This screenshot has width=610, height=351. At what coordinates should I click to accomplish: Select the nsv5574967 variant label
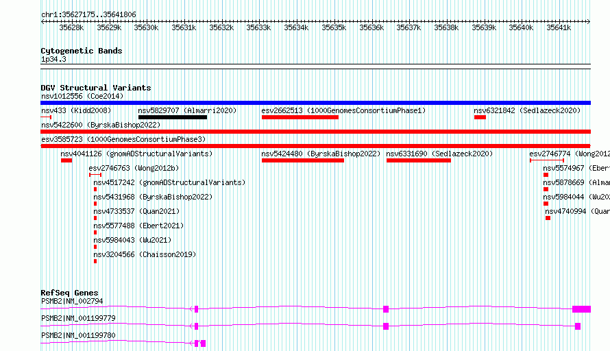(576, 168)
